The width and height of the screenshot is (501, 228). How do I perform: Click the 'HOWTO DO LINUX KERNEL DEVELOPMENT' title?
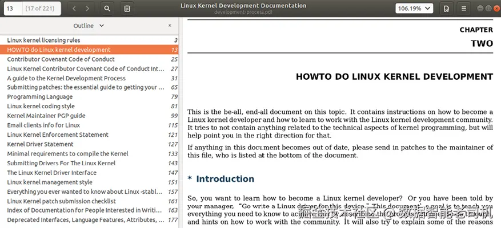394,77
